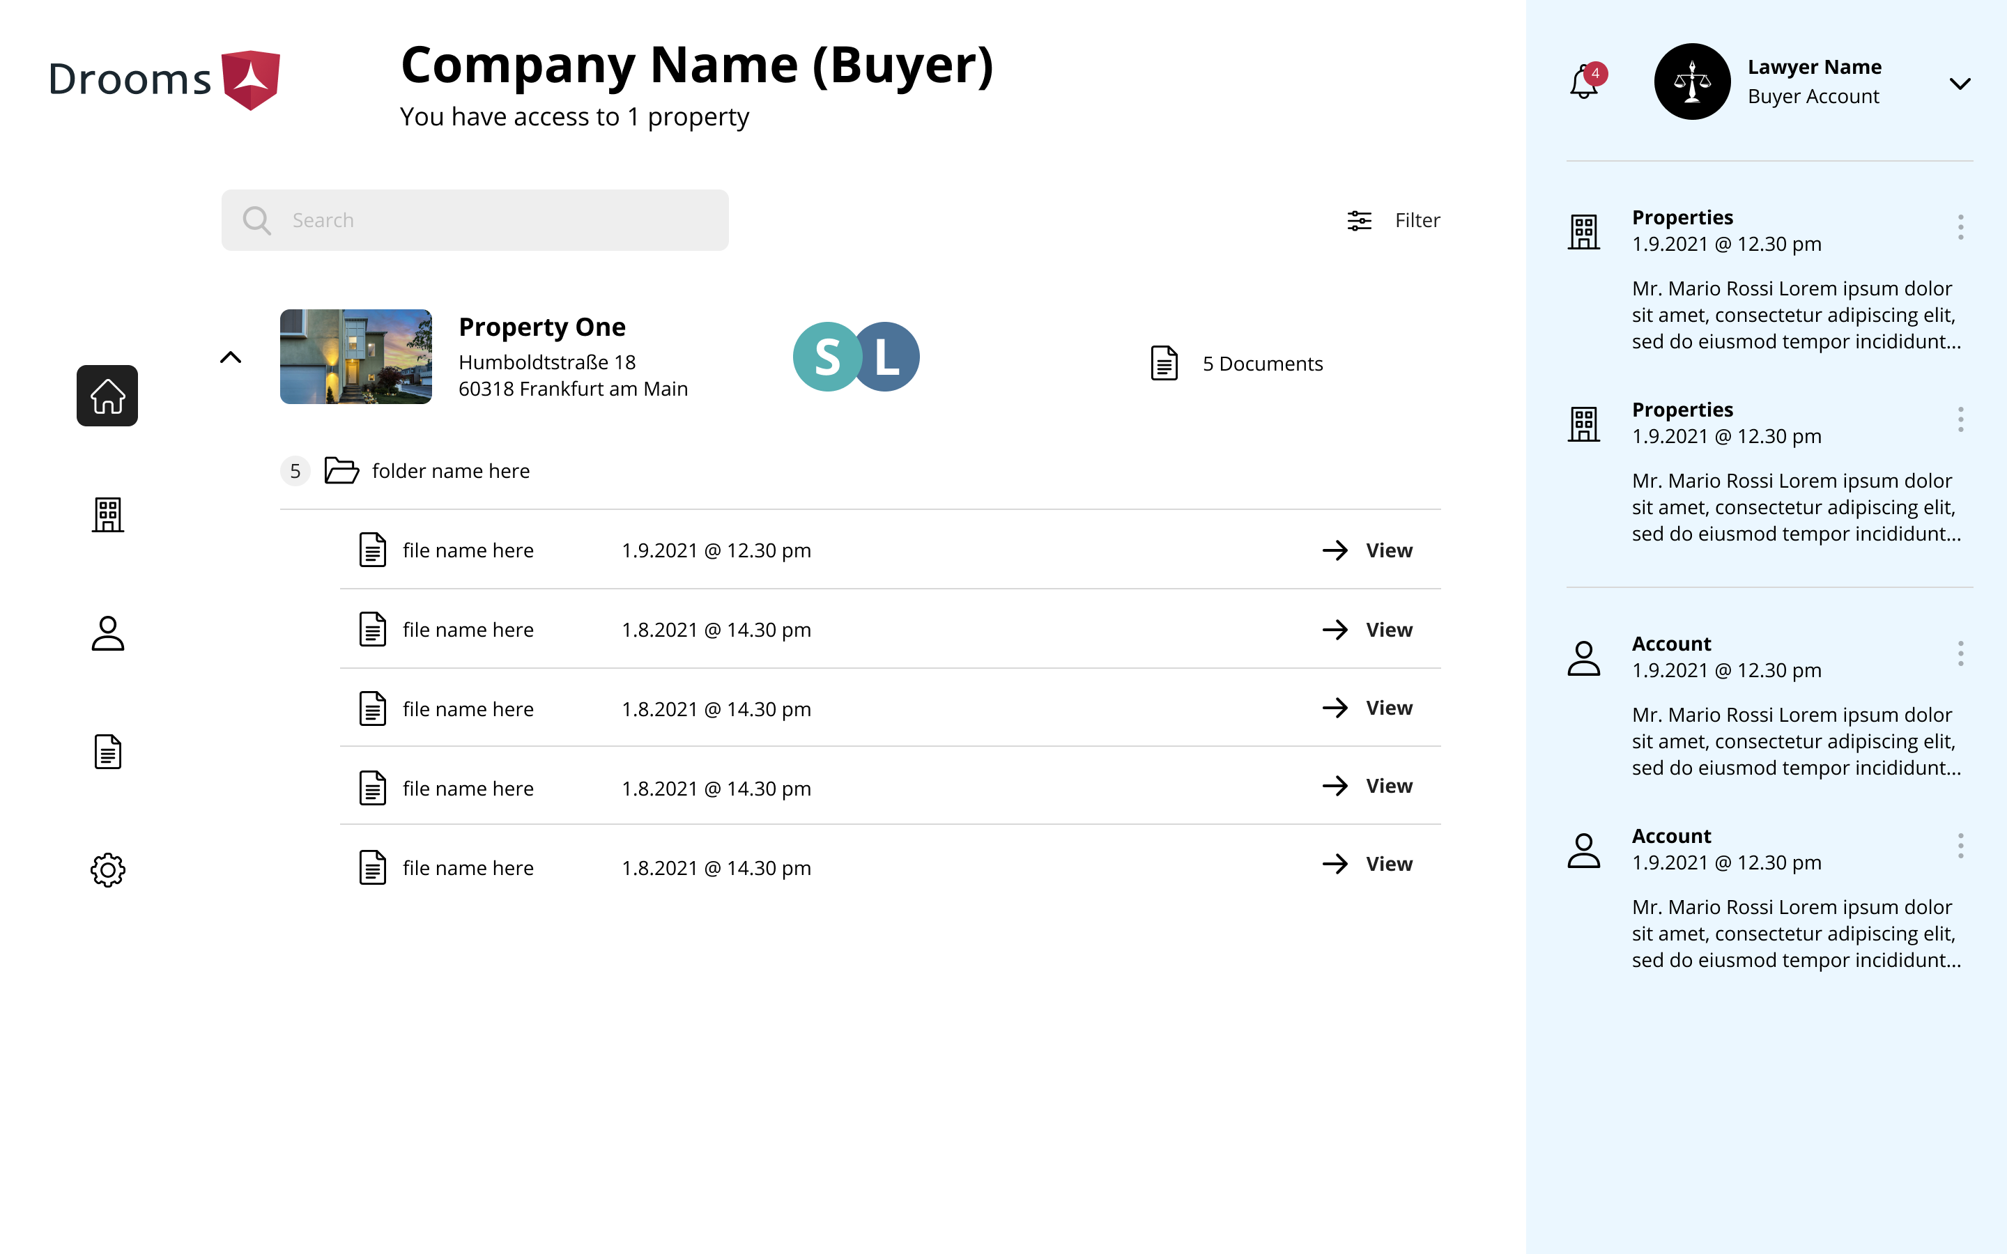Image resolution: width=2007 pixels, height=1254 pixels.
Task: Click the folder item count badge 5
Action: click(295, 470)
